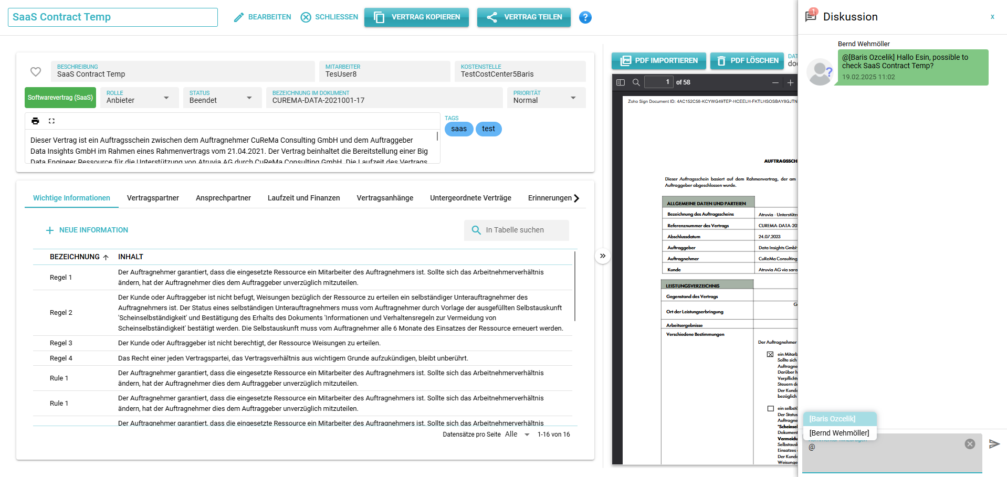Screen dimensions: 1007x477
Task: Collapse the PDF panel with double chevron
Action: (x=603, y=256)
